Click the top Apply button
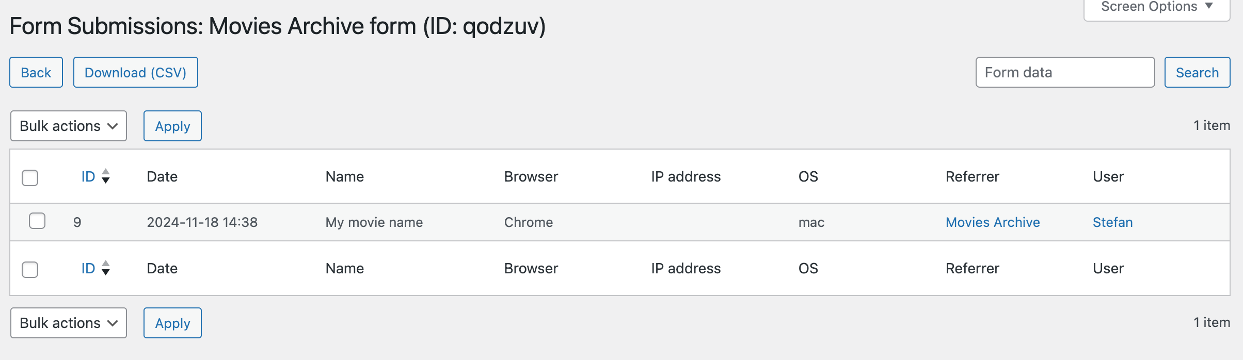This screenshot has width=1243, height=360. tap(172, 126)
